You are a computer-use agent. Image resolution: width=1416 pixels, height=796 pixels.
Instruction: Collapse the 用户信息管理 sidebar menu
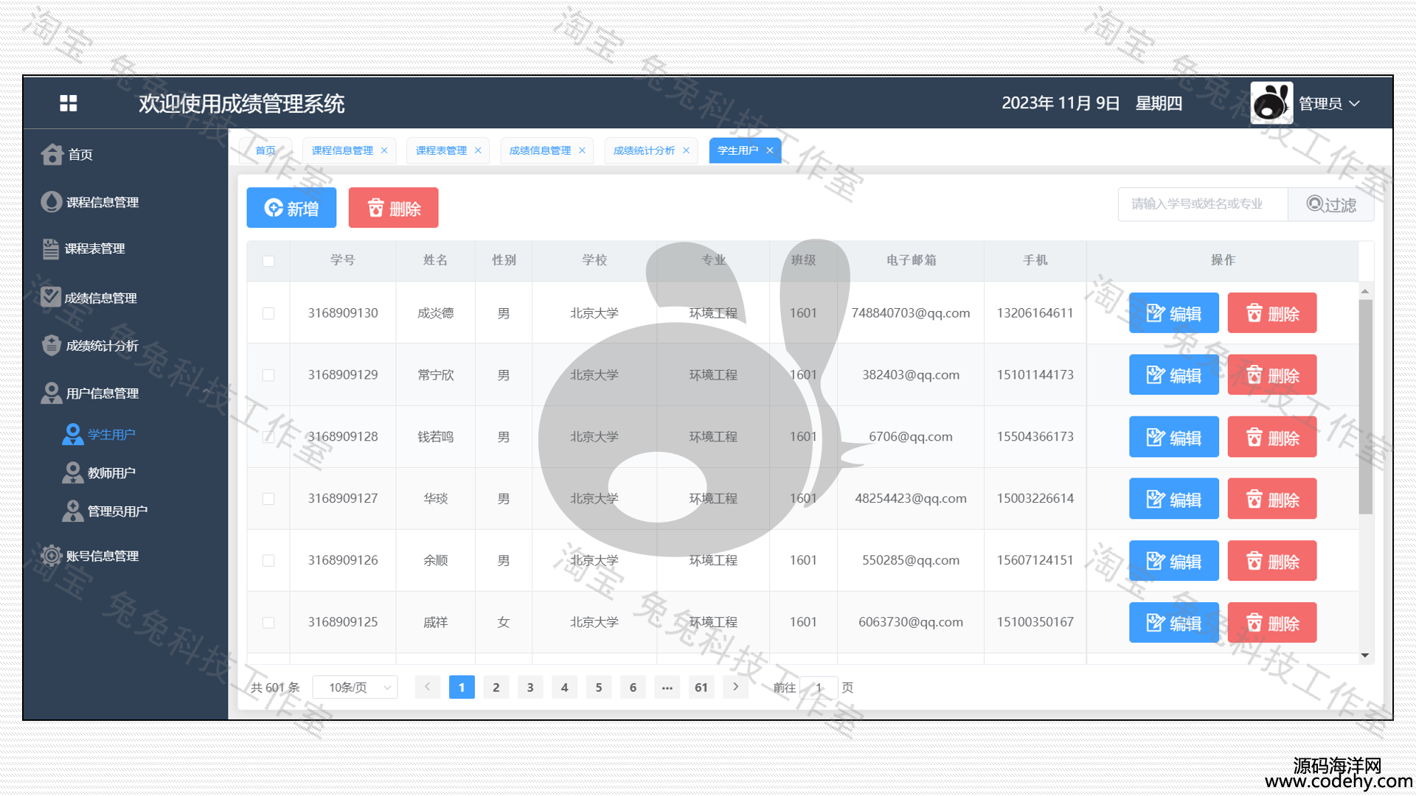point(102,394)
